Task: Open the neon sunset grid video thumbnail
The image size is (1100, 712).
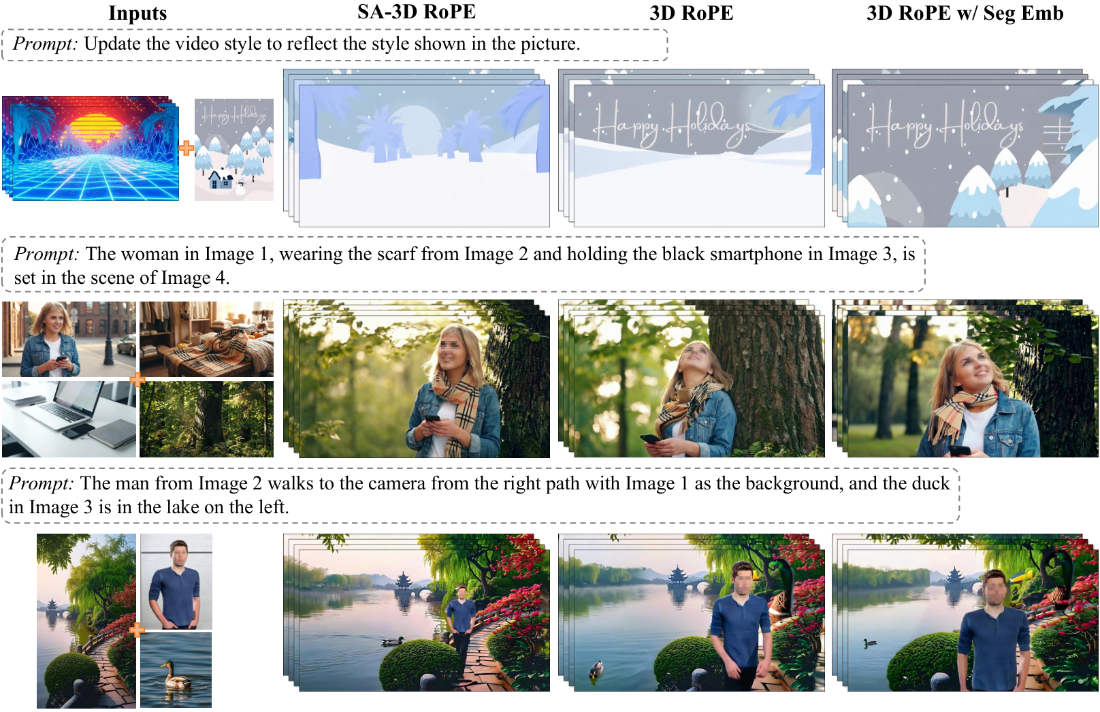Action: point(91,148)
